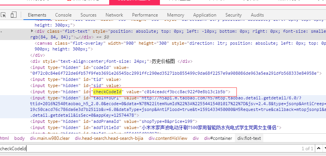The height and width of the screenshot is (156, 326).
Task: Select div.head-search.head-search-bijia breadcrumb
Action: pyautogui.click(x=109, y=138)
